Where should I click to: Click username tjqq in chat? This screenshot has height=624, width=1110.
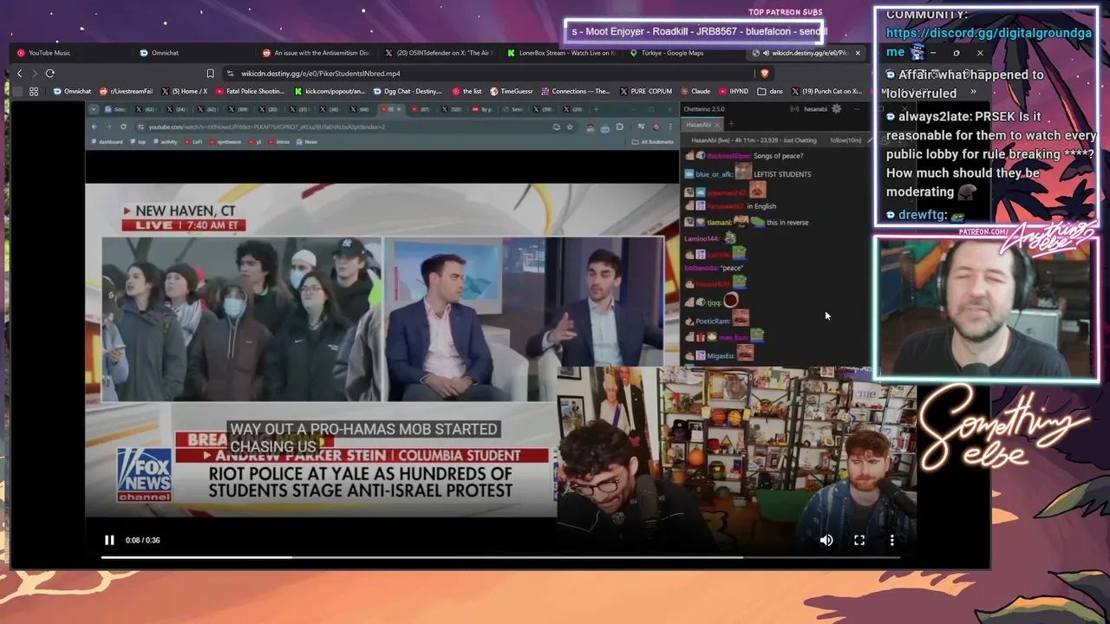click(x=714, y=302)
